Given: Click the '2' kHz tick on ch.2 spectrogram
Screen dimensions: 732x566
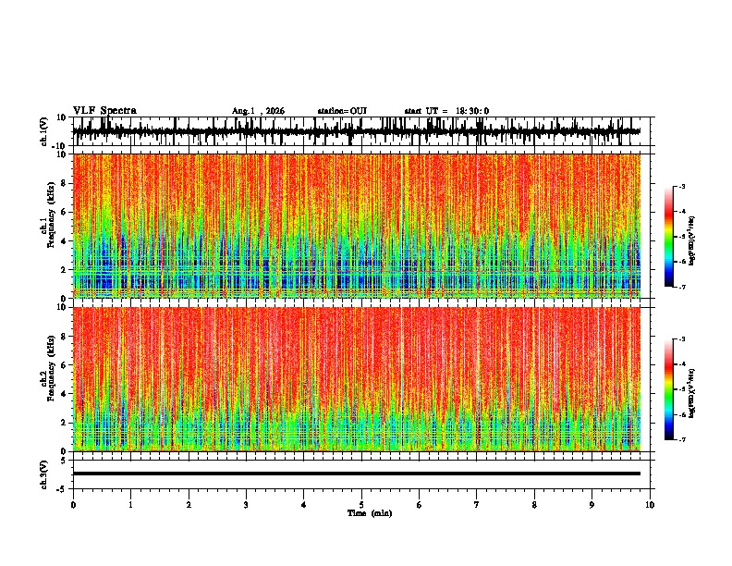Looking at the screenshot, I should tap(64, 423).
